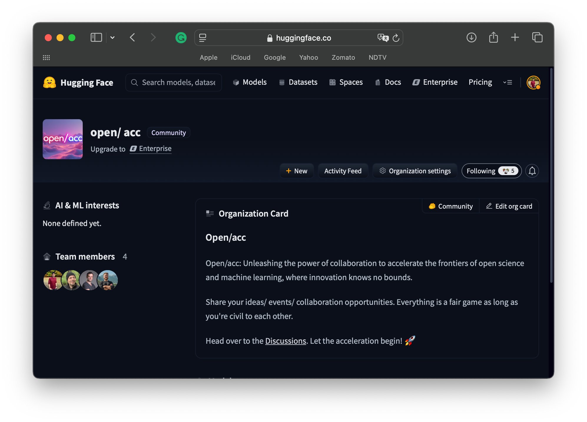View the first team member avatar
This screenshot has height=422, width=587.
tap(53, 280)
